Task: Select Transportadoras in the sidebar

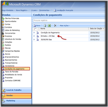Action: [x=11, y=63]
